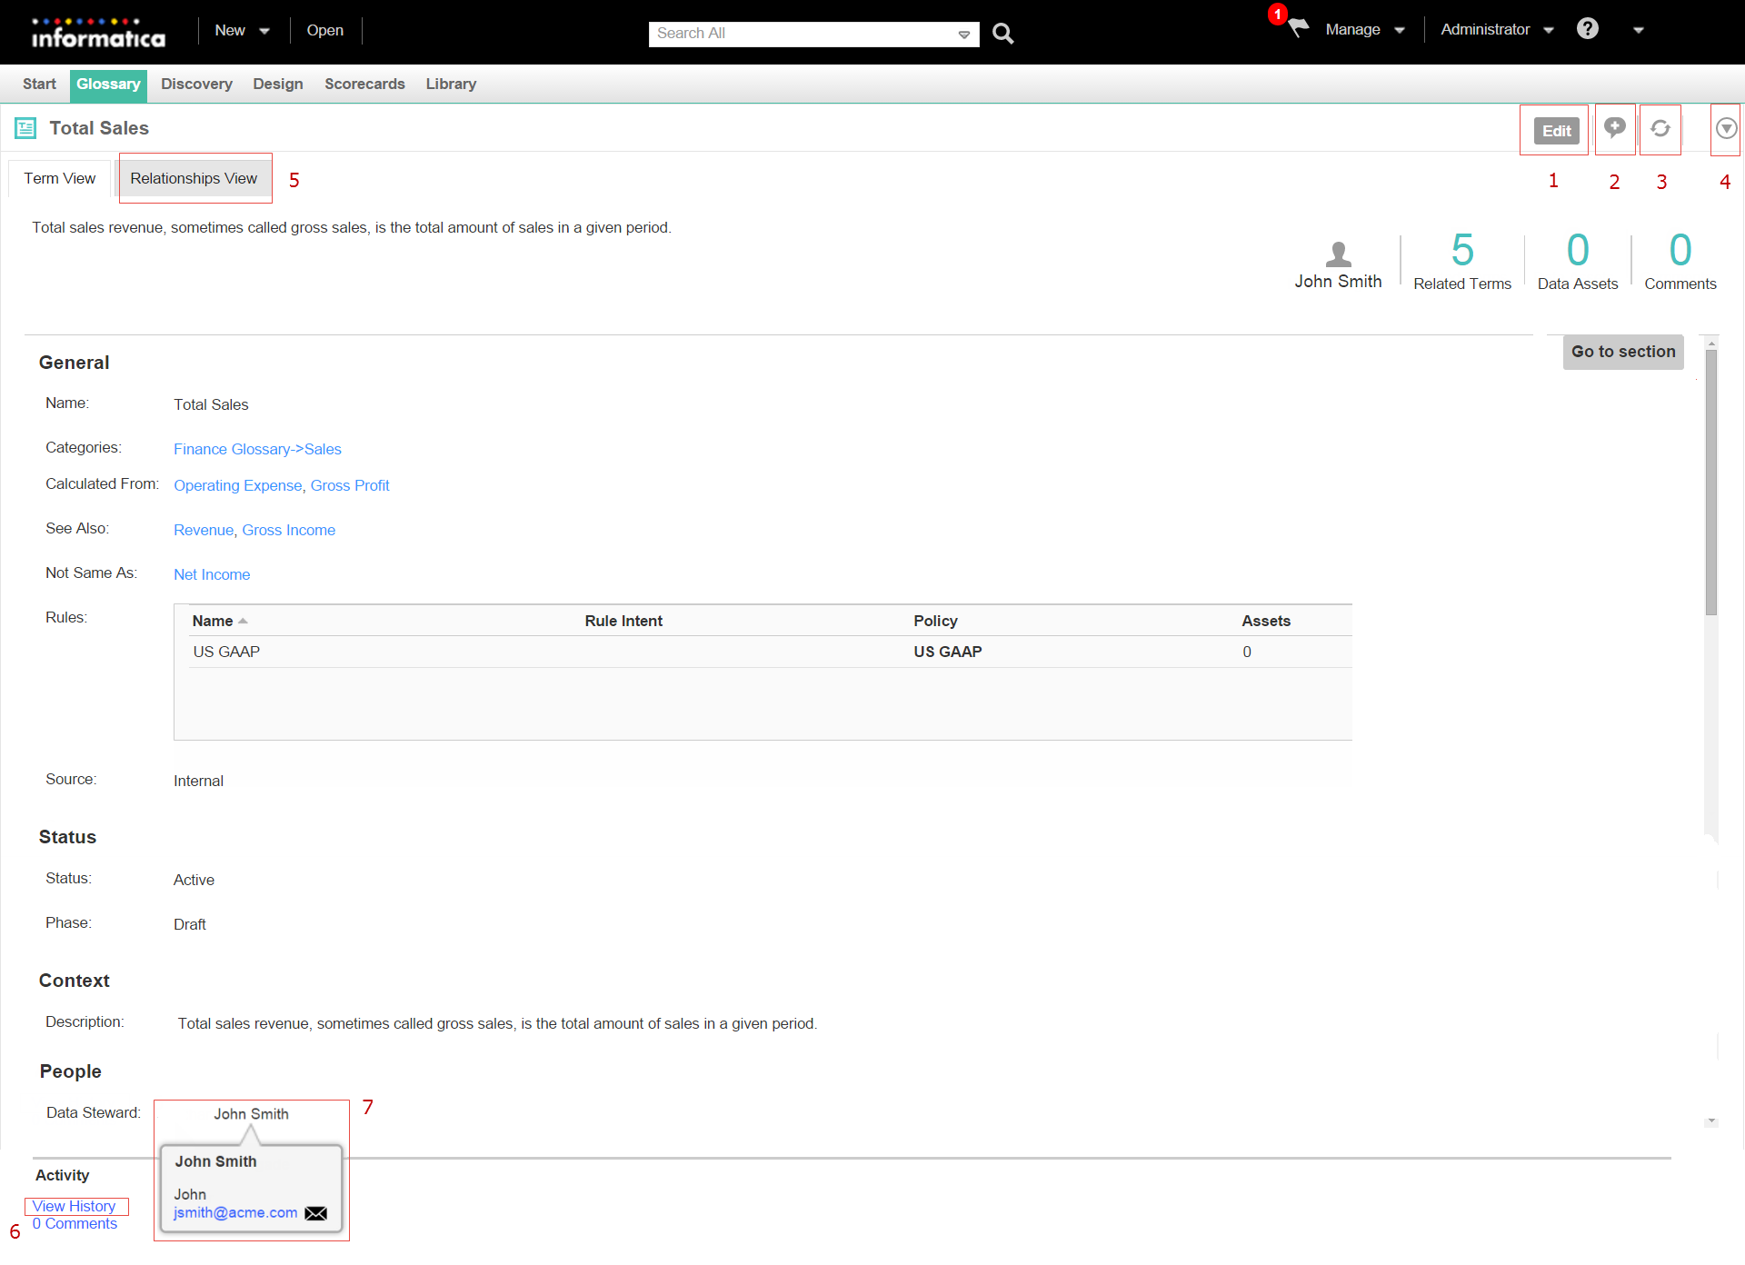Select the Glossary tab
The width and height of the screenshot is (1745, 1265).
(108, 85)
